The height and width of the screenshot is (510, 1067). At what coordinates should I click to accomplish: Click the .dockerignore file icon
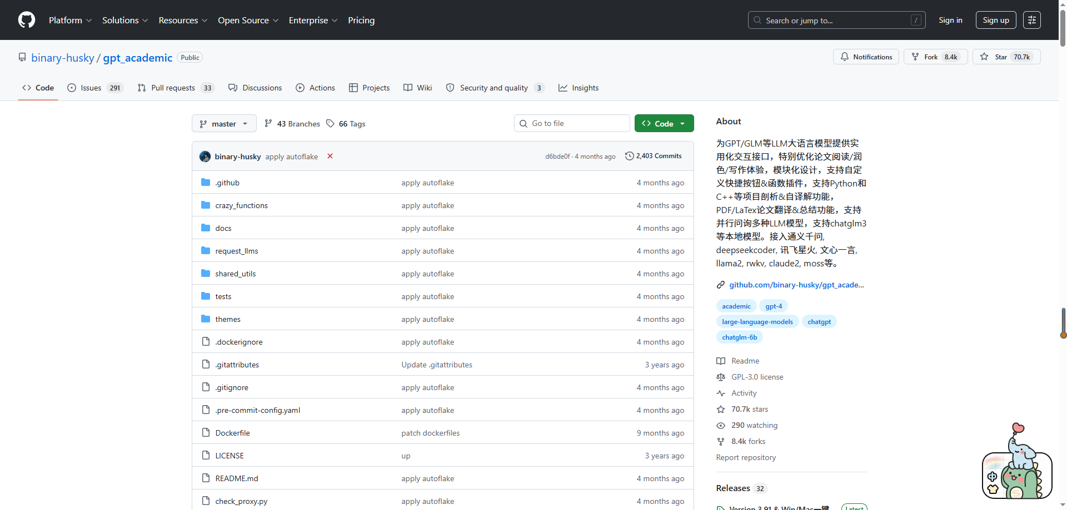[206, 341]
